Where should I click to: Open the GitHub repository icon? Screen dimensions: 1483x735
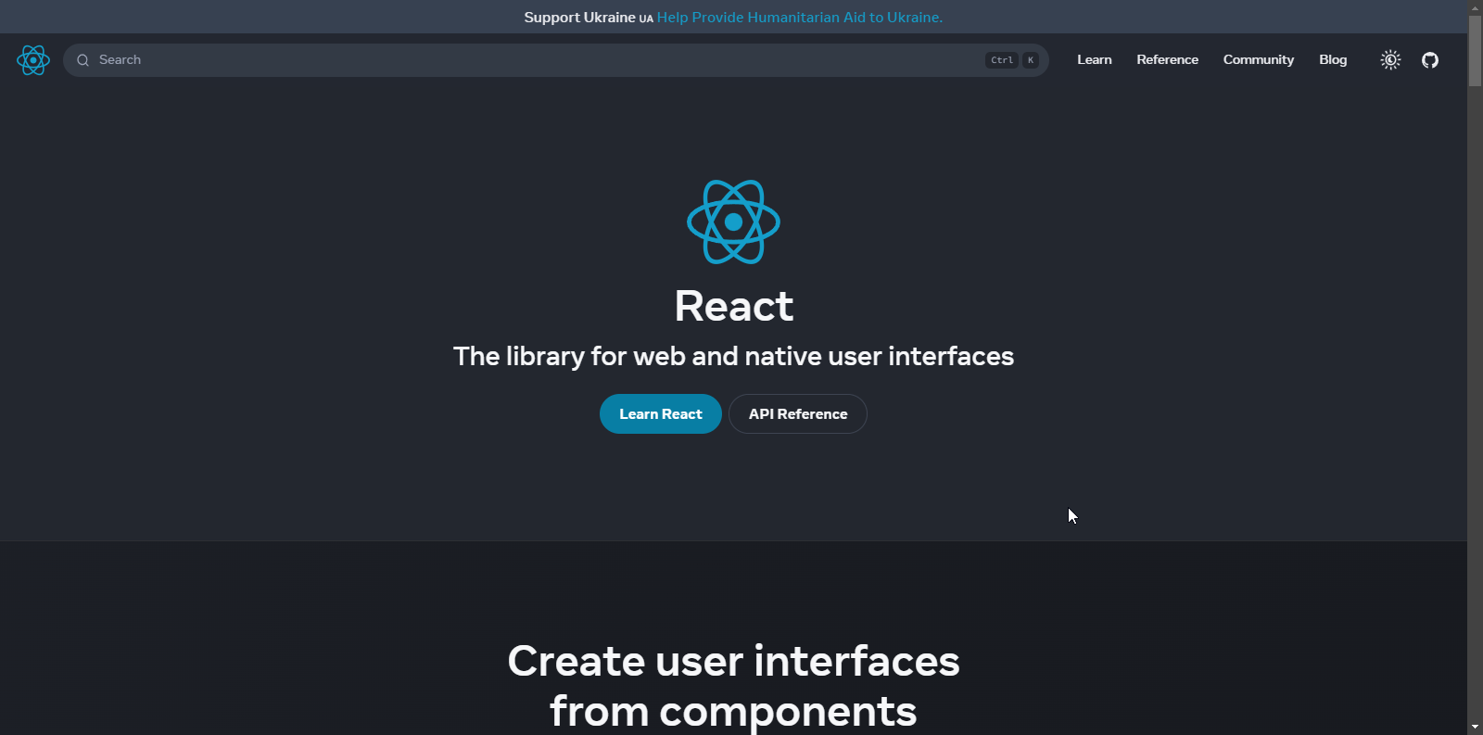click(x=1430, y=60)
